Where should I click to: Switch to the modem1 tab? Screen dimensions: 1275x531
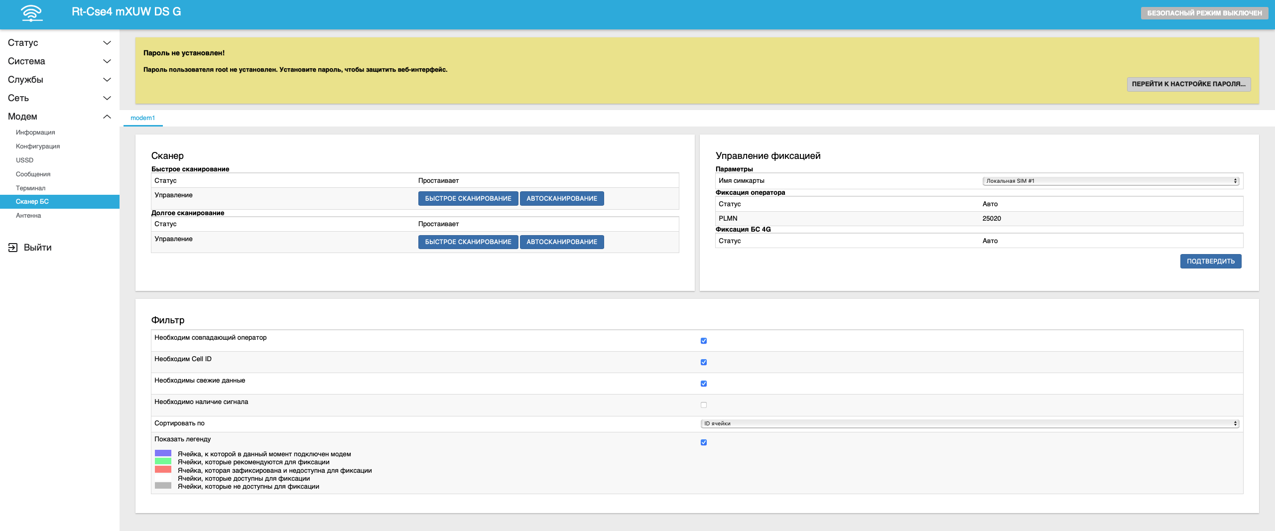coord(142,118)
